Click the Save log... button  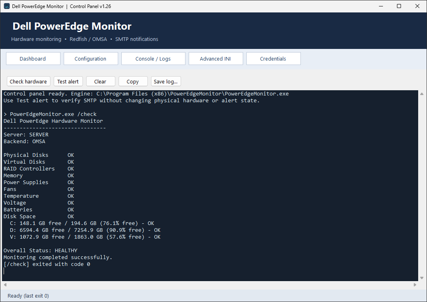pyautogui.click(x=166, y=81)
